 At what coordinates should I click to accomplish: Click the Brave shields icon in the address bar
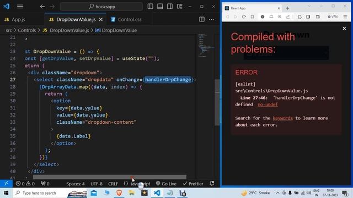263,17
